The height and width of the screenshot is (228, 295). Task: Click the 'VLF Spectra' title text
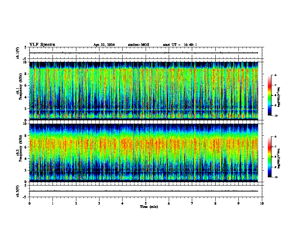[x=42, y=45]
